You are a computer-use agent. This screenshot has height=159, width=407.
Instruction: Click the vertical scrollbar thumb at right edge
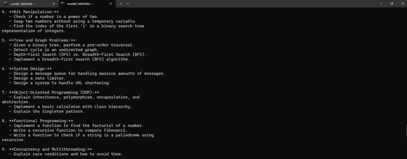[406, 130]
